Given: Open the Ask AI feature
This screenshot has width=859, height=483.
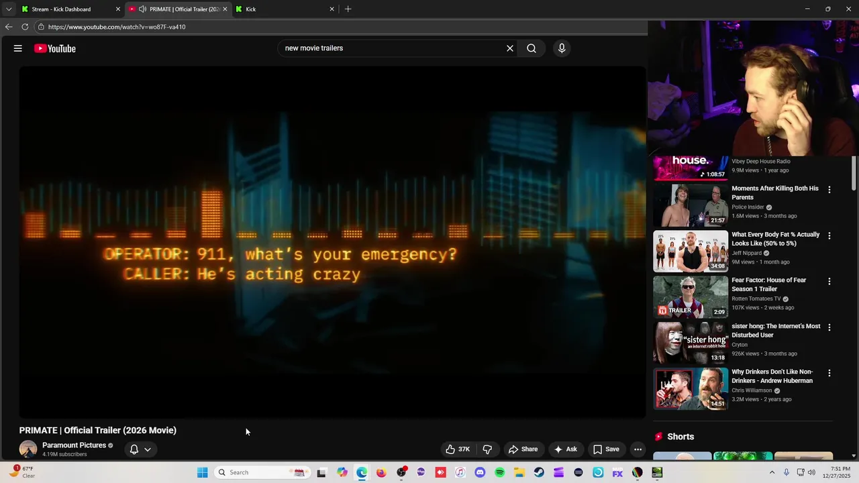Looking at the screenshot, I should (565, 449).
